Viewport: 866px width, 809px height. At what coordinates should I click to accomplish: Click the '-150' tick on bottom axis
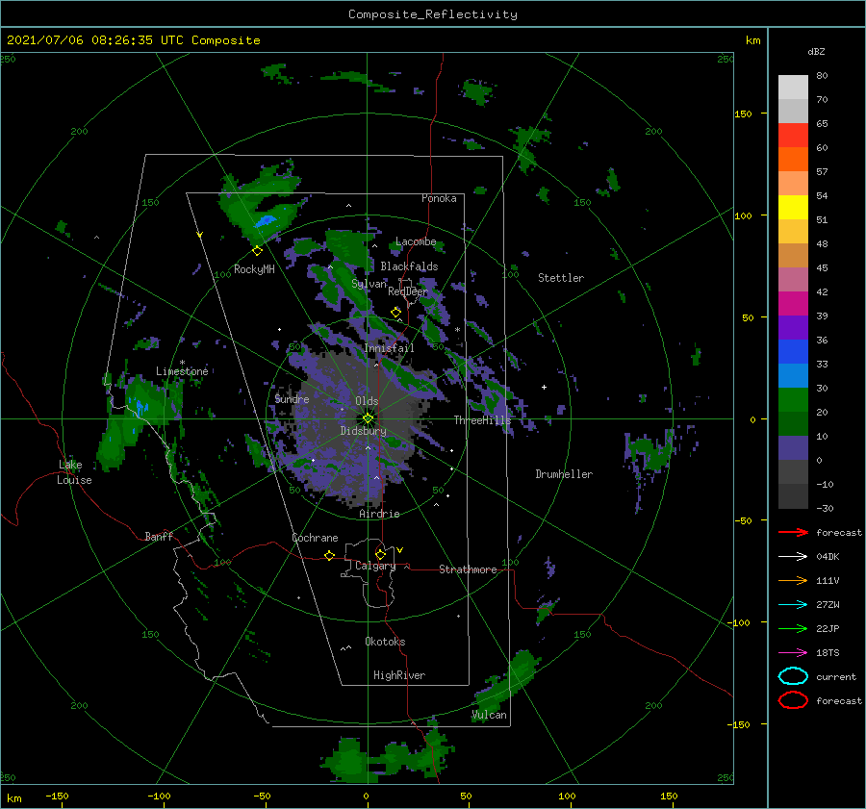pos(57,796)
